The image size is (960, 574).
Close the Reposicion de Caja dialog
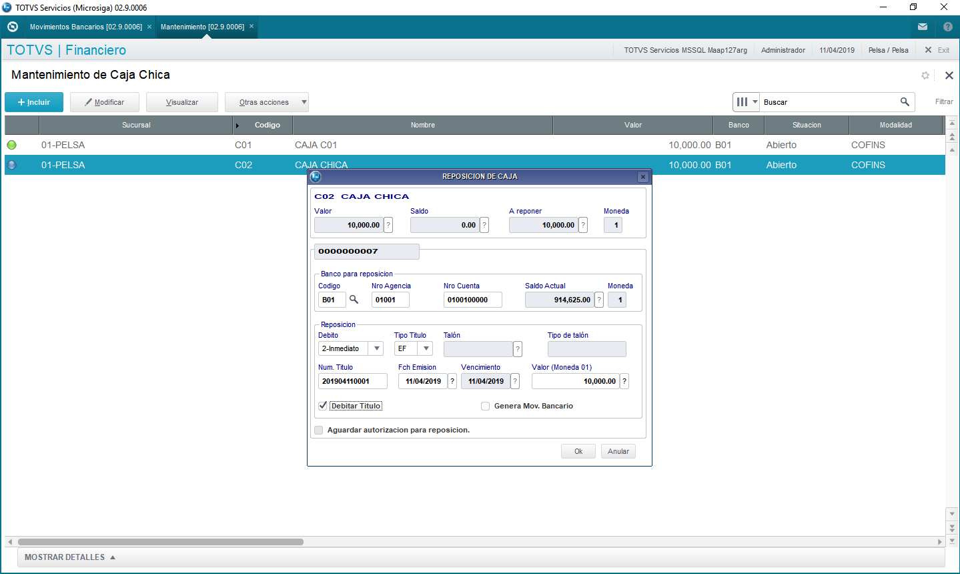click(x=643, y=177)
